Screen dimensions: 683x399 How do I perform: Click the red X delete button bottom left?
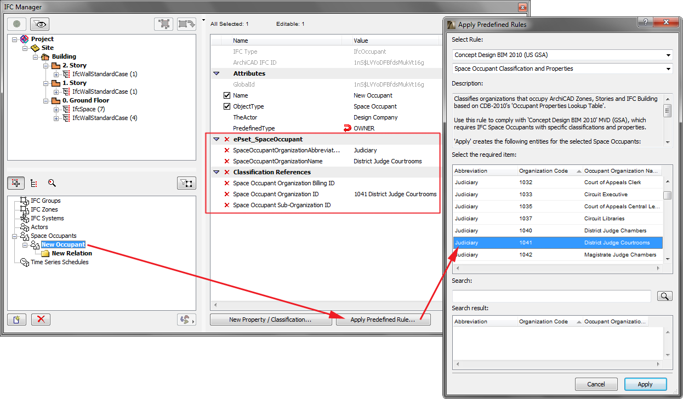click(x=41, y=320)
